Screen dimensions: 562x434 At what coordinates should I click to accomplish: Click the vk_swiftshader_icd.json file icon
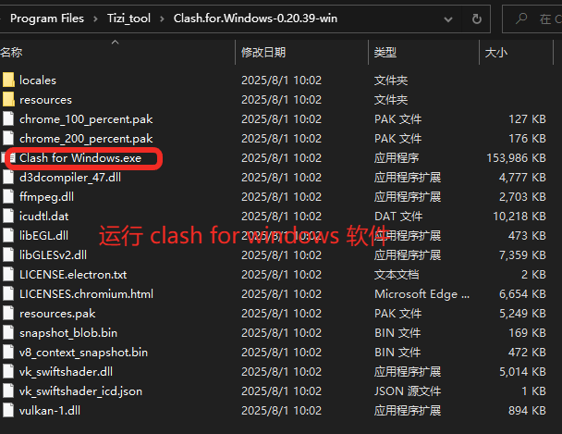click(x=9, y=391)
